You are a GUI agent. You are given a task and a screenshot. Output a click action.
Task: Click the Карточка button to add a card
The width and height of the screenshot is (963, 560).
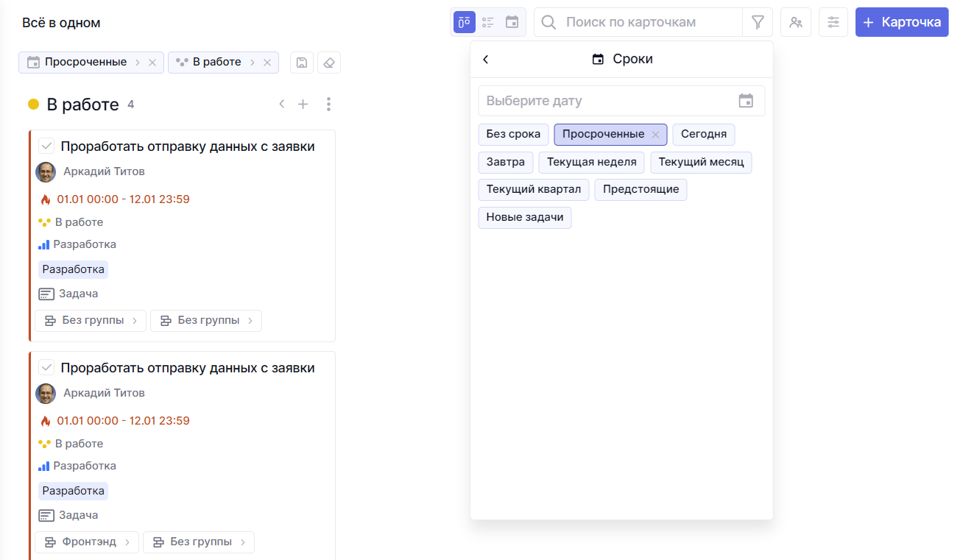pos(901,22)
